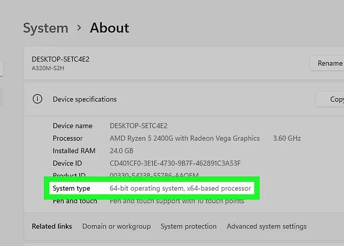Select the DESKTOP-SETC4E2 name in the top card
344x246 pixels.
click(x=60, y=59)
